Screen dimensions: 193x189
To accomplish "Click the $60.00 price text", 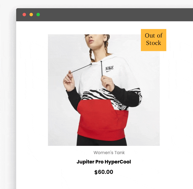I will pos(104,172).
